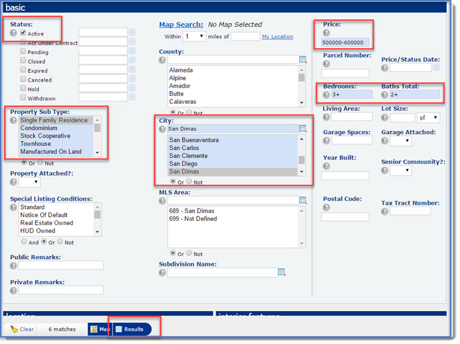Viewport: 460px width, 344px height.
Task: Click the Clear button
Action: (22, 329)
